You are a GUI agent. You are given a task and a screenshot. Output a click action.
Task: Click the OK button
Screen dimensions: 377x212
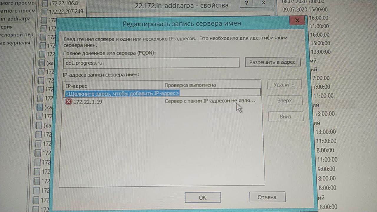click(x=203, y=197)
